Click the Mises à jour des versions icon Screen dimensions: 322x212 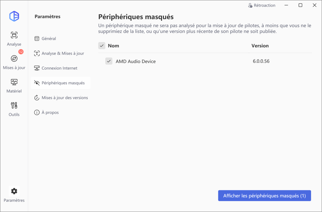(37, 98)
